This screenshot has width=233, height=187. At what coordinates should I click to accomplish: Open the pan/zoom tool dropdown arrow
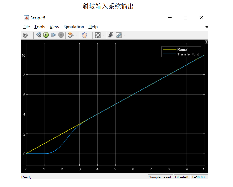click(90, 35)
